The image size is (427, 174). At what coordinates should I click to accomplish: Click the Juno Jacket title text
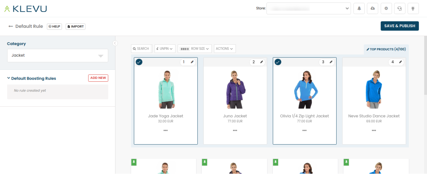[235, 116]
